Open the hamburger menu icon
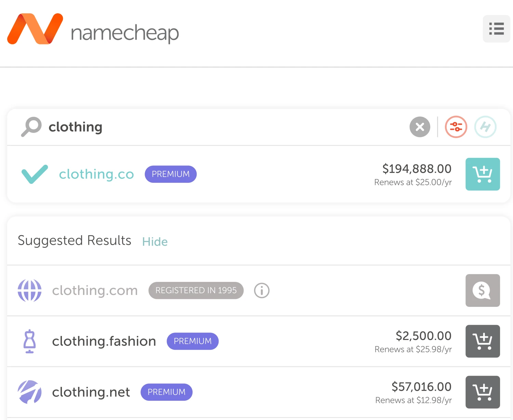This screenshot has height=420, width=513. (496, 29)
